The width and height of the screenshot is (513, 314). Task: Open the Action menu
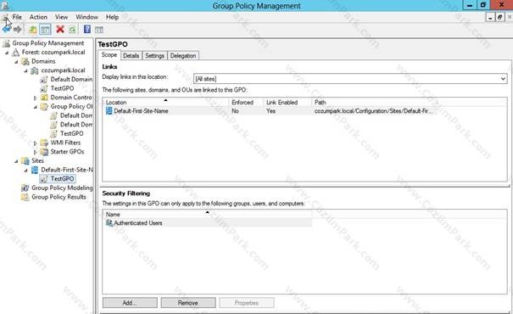tap(38, 17)
